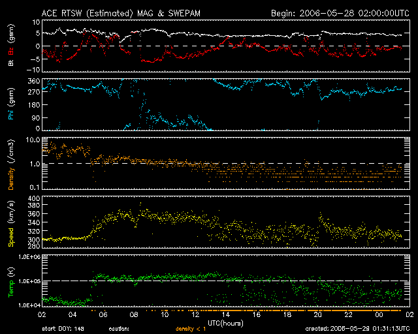Click the "300" tick on the Speed axis
This screenshot has height=334, width=418.
click(x=34, y=239)
